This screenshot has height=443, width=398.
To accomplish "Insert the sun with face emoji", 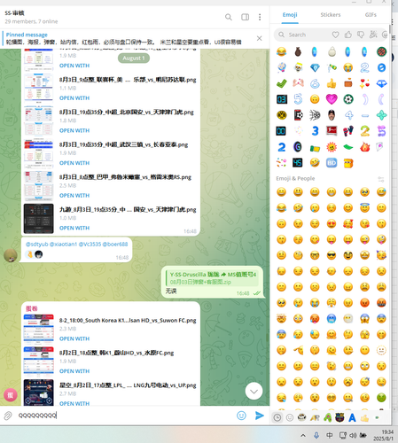I will (332, 147).
